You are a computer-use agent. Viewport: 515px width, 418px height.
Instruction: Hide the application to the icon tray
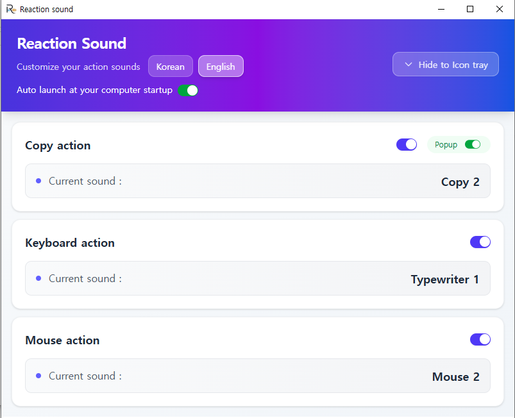[445, 64]
